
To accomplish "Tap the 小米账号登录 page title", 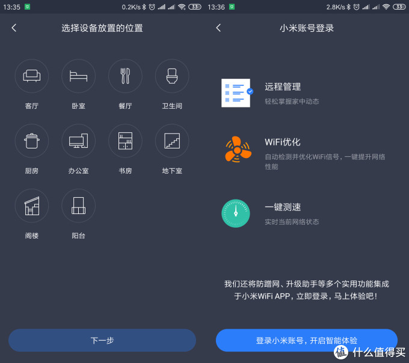I will pyautogui.click(x=307, y=28).
